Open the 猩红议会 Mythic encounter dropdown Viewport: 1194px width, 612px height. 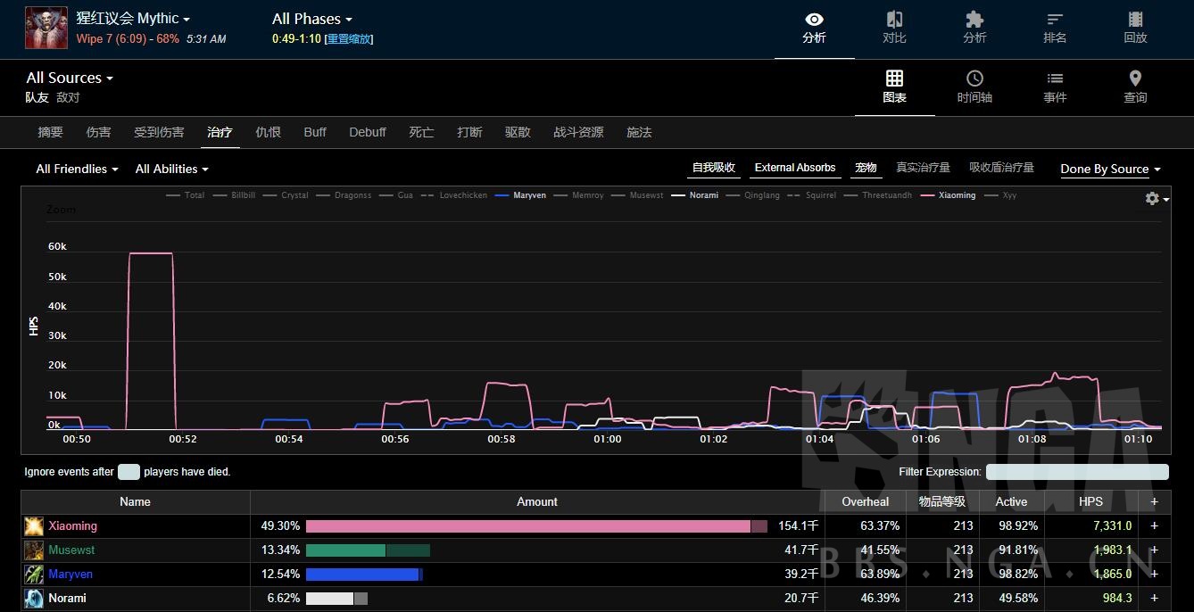point(133,19)
